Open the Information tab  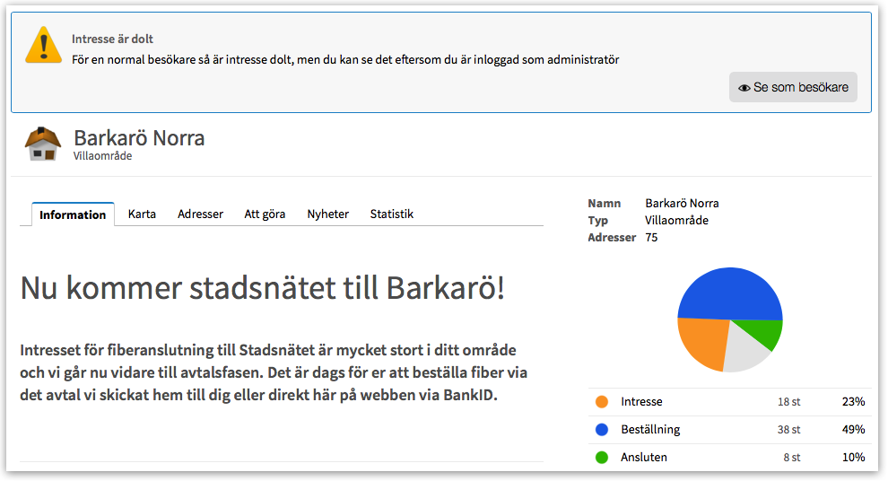click(73, 214)
